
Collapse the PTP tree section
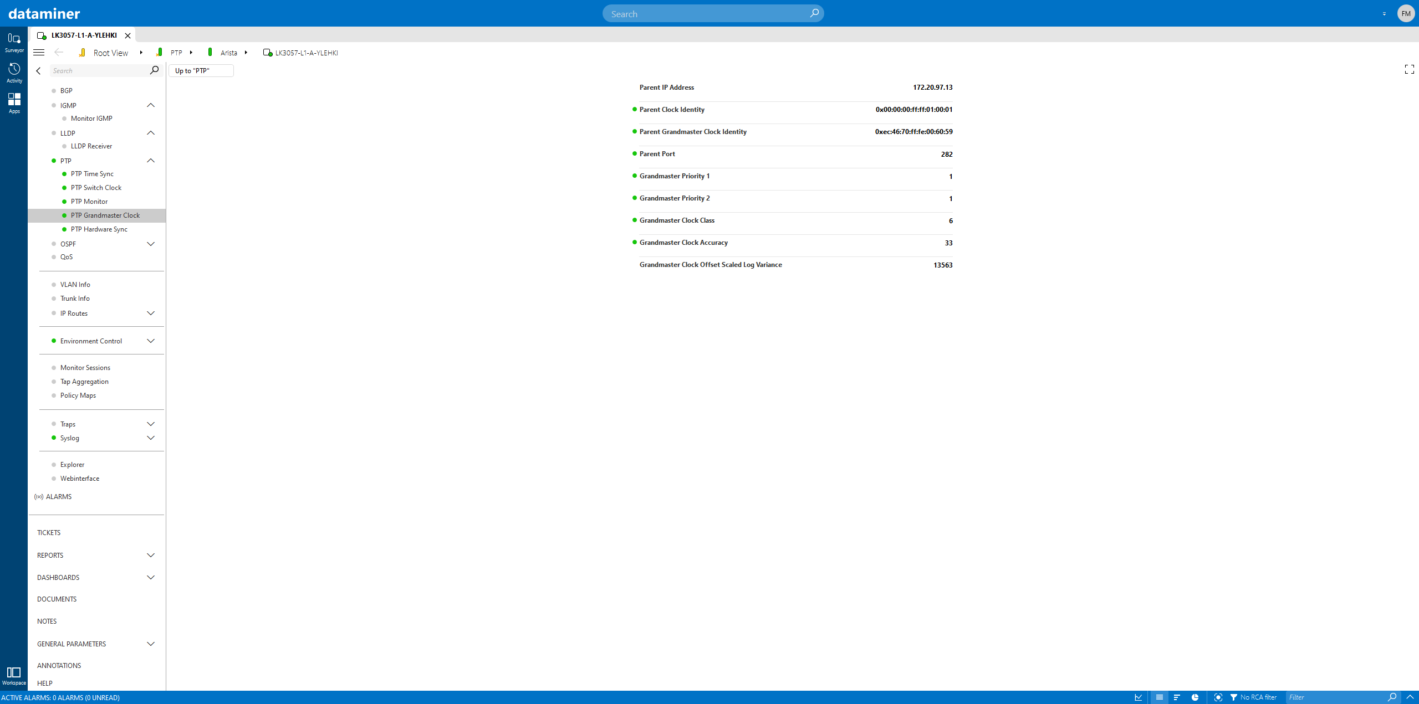click(151, 161)
